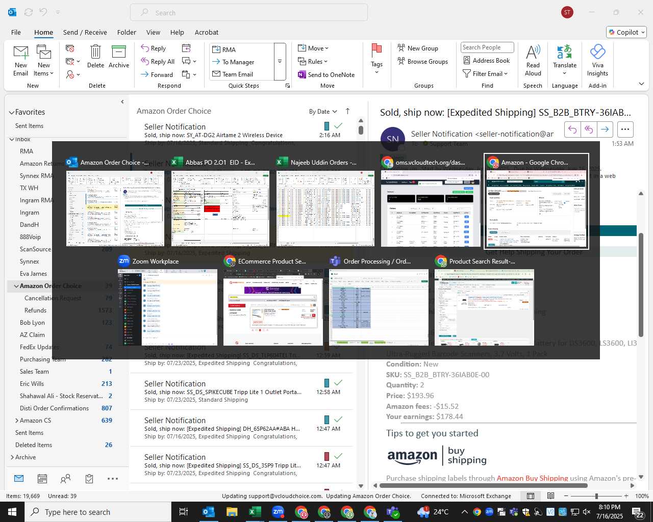The image size is (653, 522).
Task: Open Excel from the Windows taskbar
Action: click(x=254, y=512)
